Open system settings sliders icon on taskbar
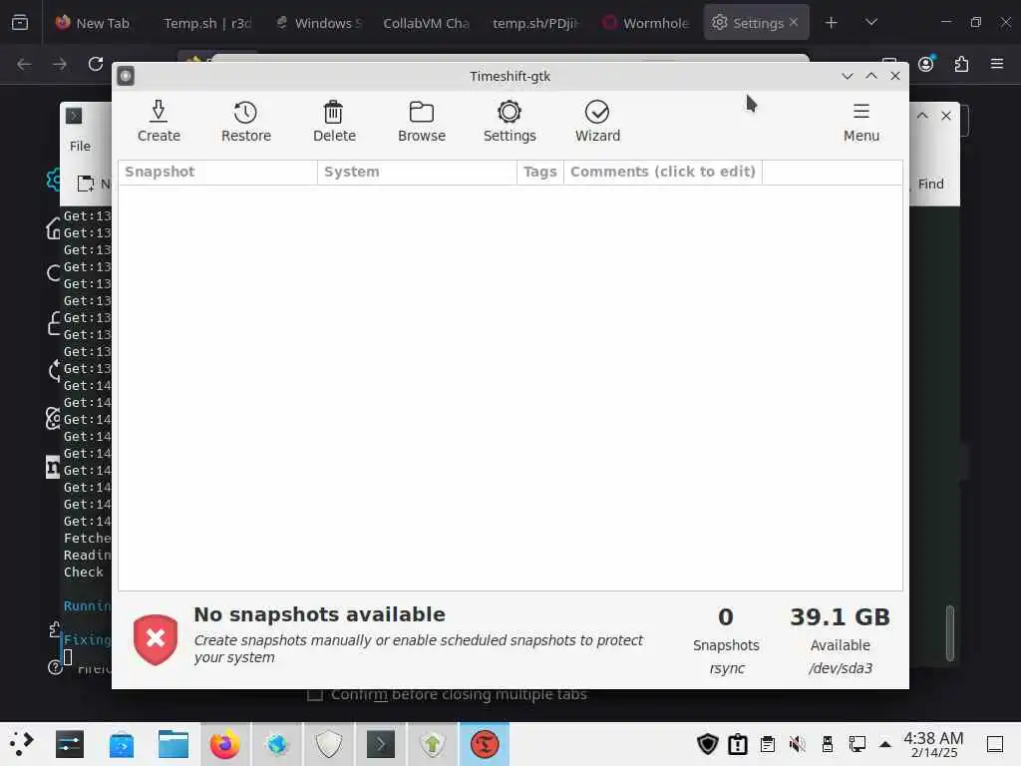 coord(70,744)
